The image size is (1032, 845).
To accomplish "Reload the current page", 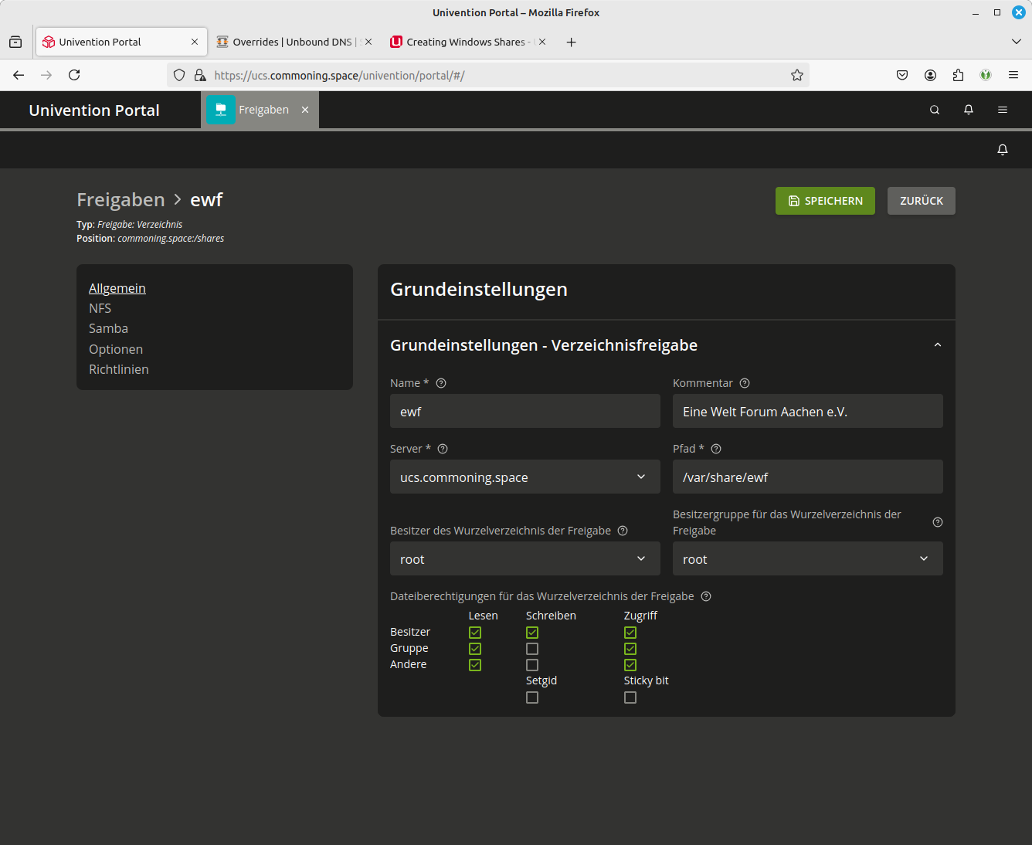I will click(x=74, y=75).
